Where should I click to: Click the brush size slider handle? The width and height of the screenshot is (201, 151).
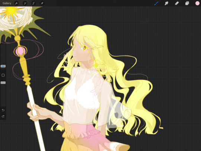3,66
